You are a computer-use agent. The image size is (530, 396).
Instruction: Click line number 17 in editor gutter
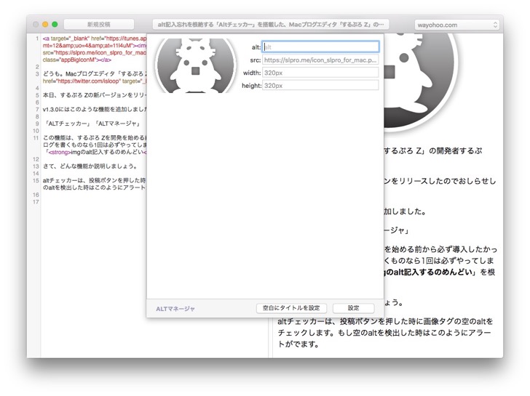36,202
